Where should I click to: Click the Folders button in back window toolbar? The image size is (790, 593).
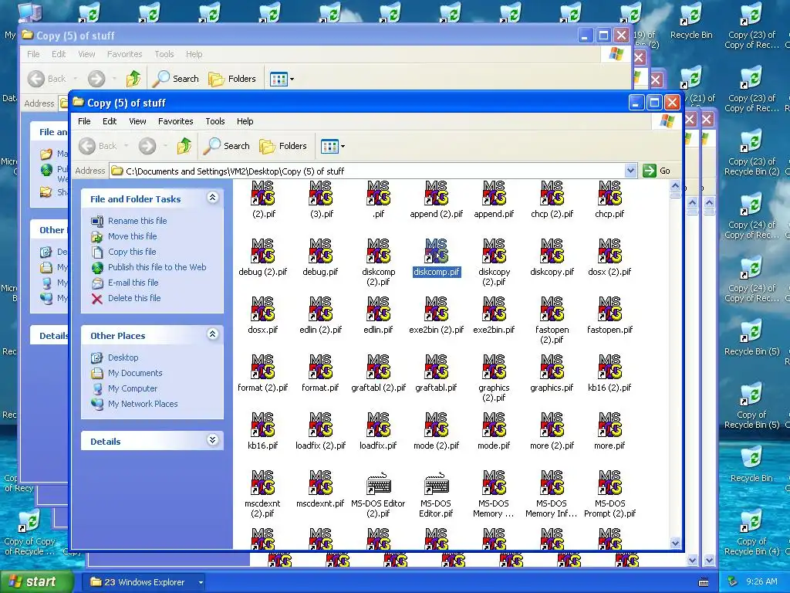(232, 79)
